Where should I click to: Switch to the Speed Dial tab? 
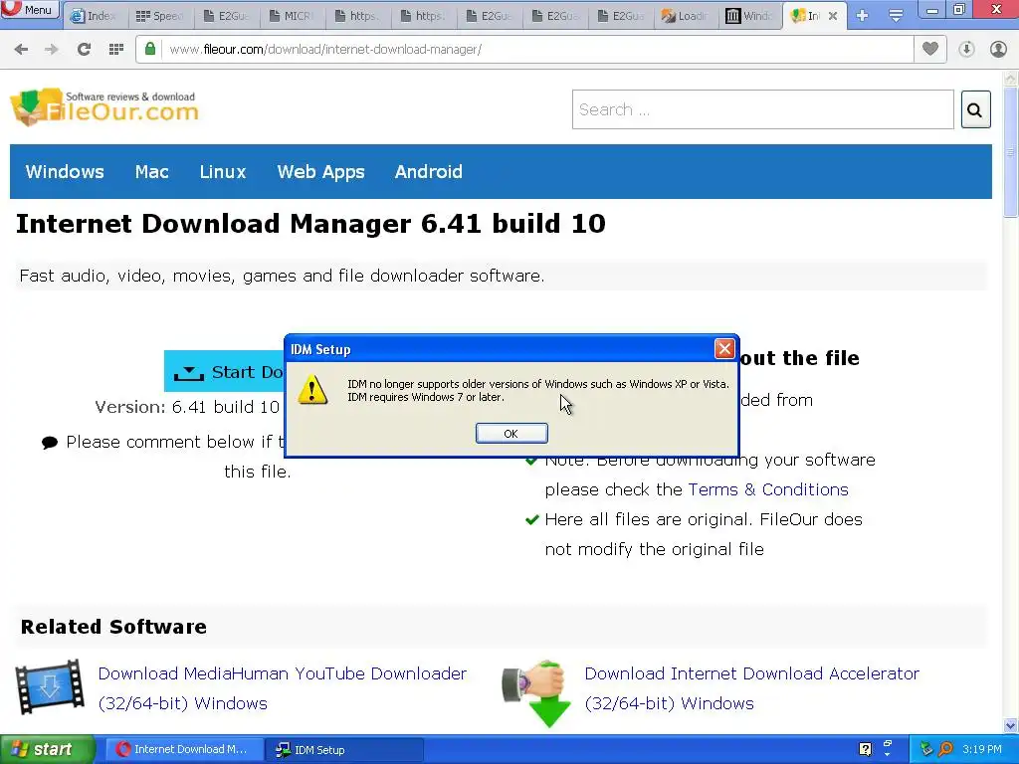(160, 16)
